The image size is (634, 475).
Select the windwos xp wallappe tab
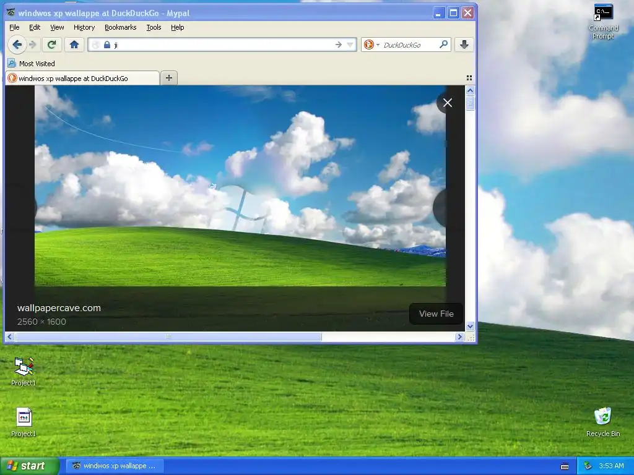[x=82, y=78]
